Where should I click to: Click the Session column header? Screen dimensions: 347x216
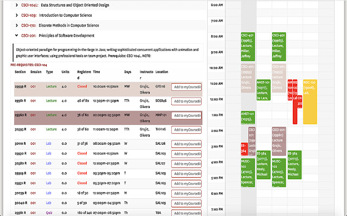[36, 72]
